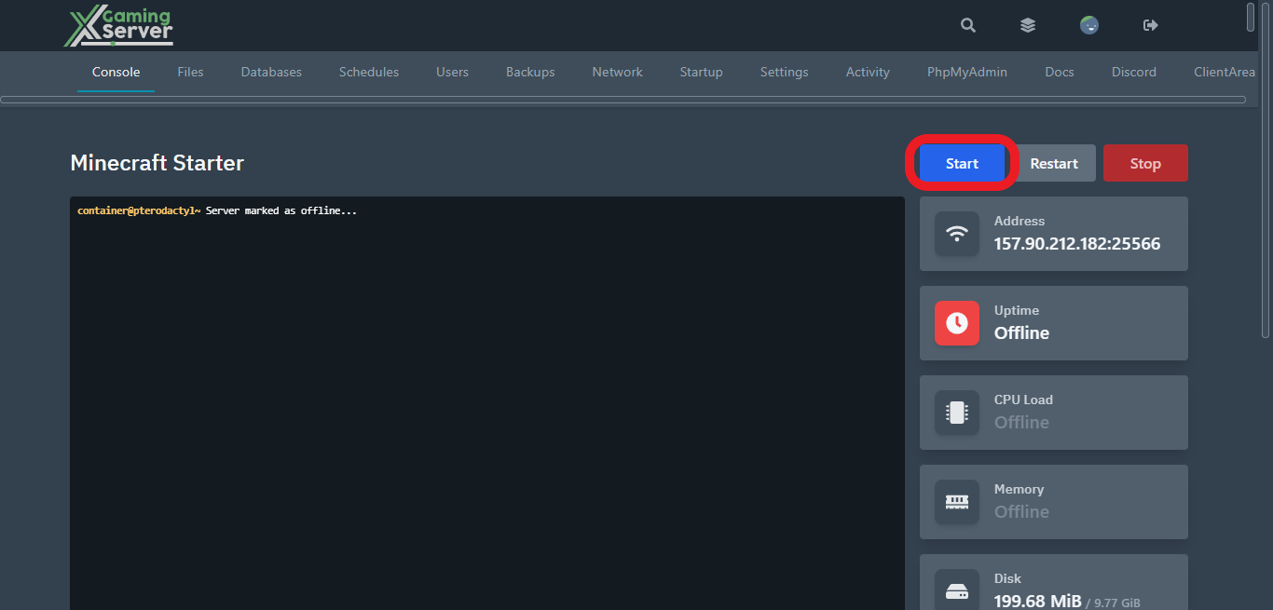Go to the Schedules tab
This screenshot has width=1273, height=610.
369,72
